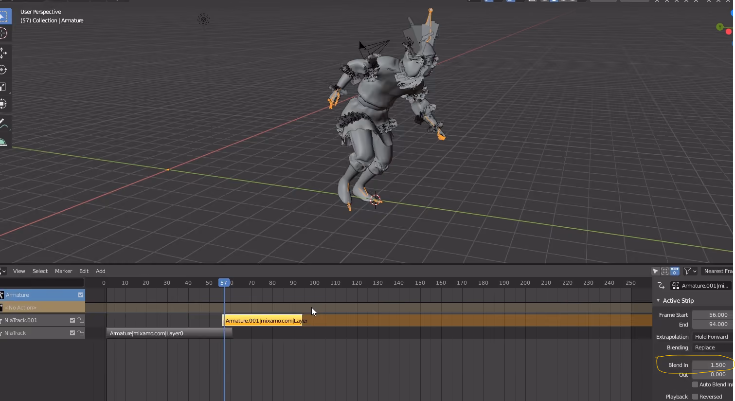Click the animation data arrow icon in sidebar
The image size is (735, 401).
661,286
